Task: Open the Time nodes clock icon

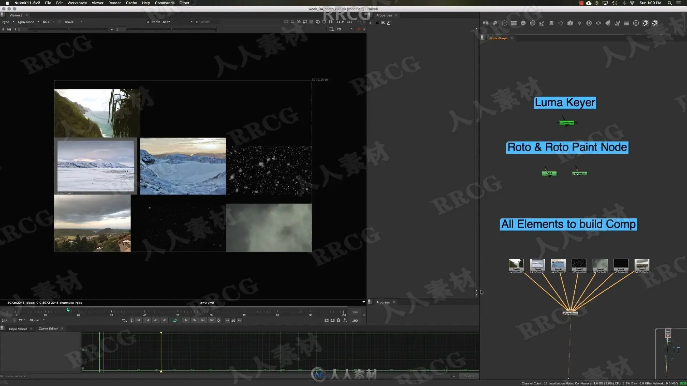Action: coord(505,23)
